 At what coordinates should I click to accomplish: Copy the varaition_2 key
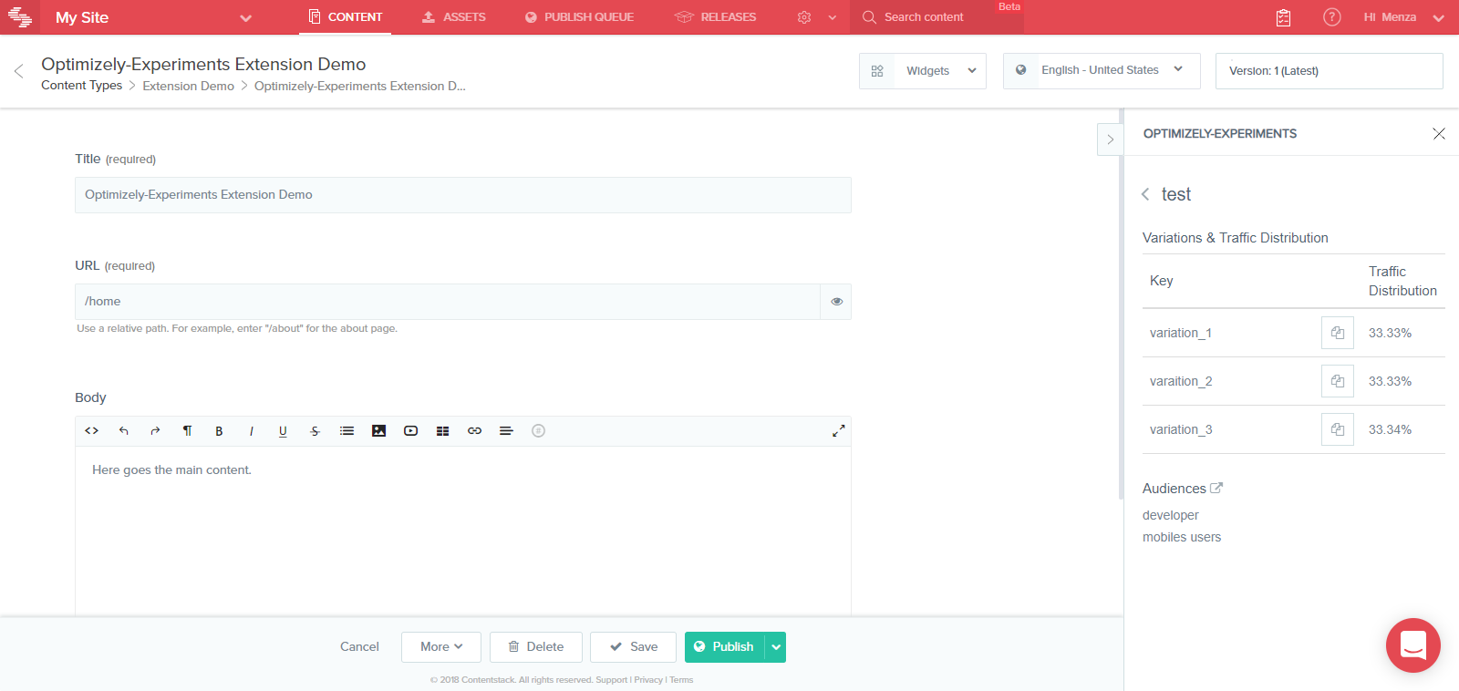click(1338, 381)
